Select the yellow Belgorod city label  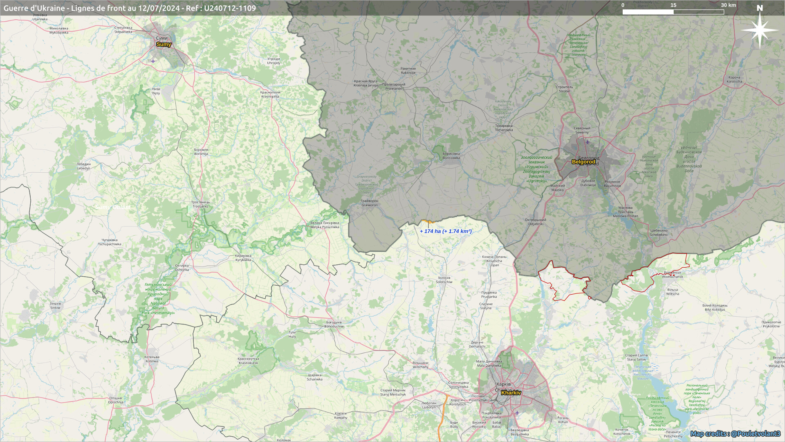pyautogui.click(x=583, y=162)
